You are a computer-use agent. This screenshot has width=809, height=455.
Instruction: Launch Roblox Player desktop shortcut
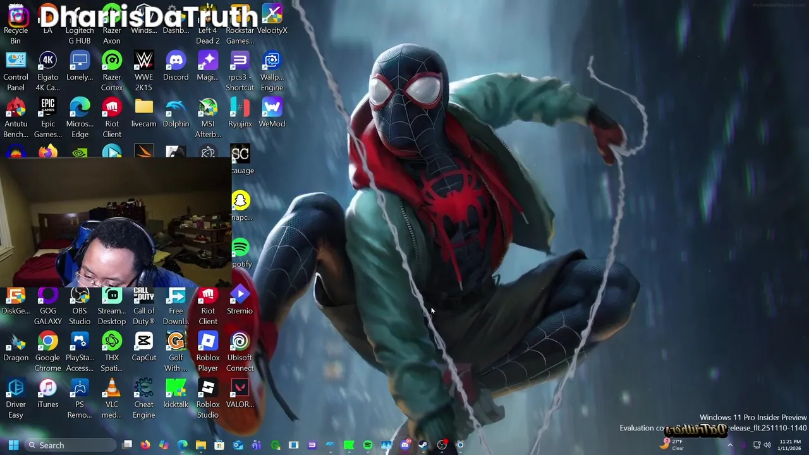208,352
